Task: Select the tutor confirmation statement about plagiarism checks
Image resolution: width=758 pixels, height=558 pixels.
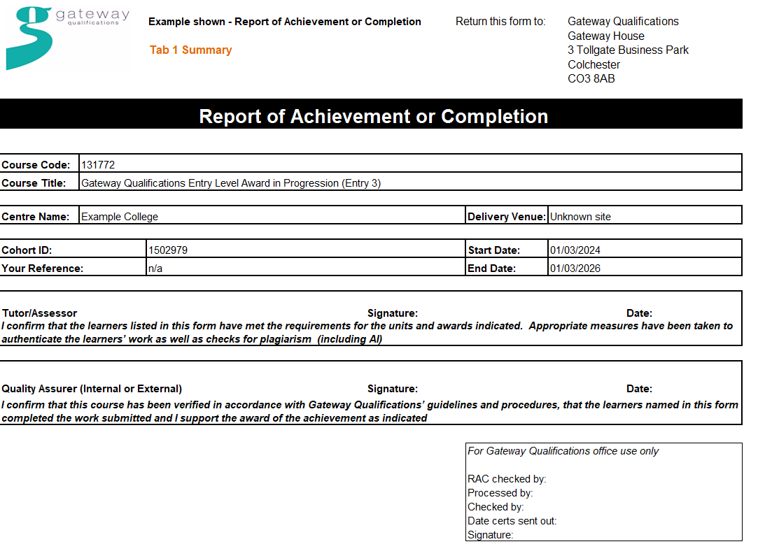Action: 367,332
